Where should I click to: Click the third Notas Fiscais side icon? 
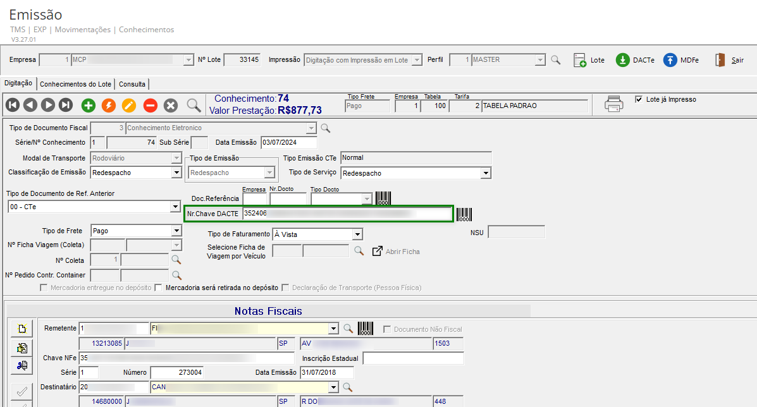point(22,365)
